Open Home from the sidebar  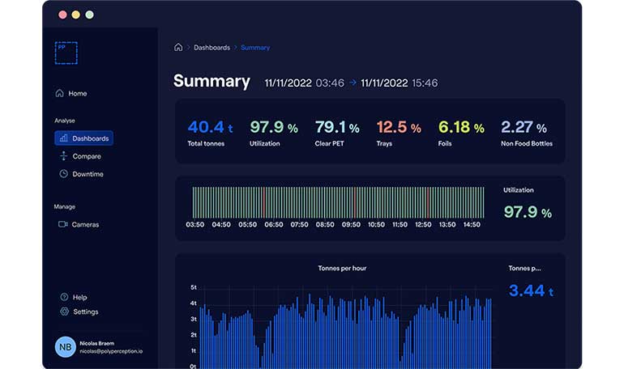(x=71, y=93)
